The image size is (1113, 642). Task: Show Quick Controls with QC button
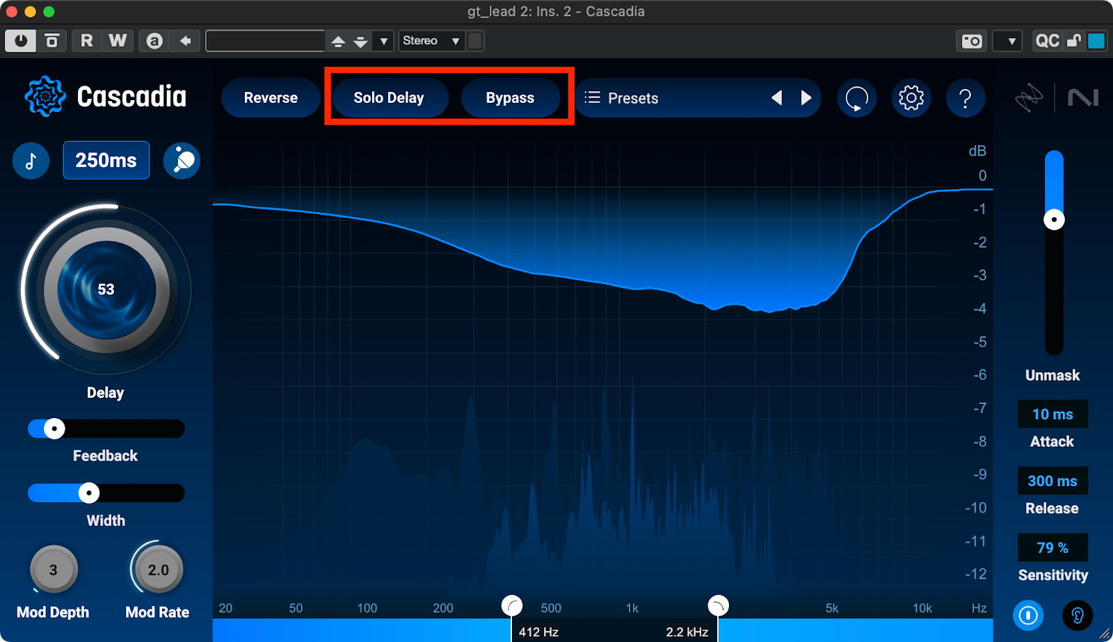(1047, 41)
